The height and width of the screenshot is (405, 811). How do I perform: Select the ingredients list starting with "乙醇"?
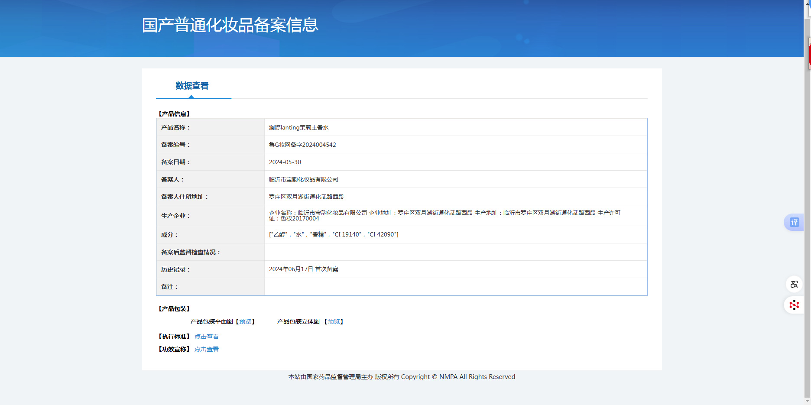point(334,234)
